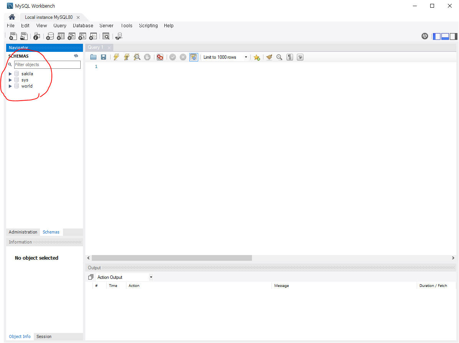The image size is (459, 343).
Task: Click the Filter objects search field
Action: (47, 65)
